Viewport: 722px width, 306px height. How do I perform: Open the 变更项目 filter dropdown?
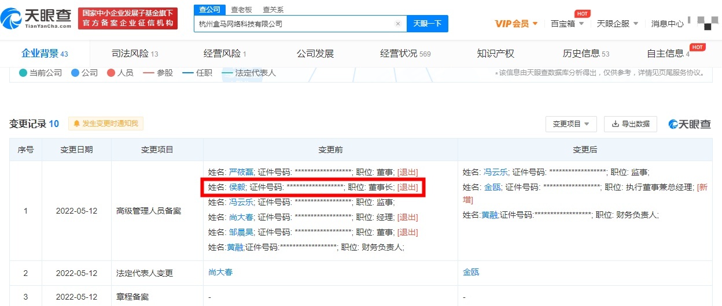[571, 124]
